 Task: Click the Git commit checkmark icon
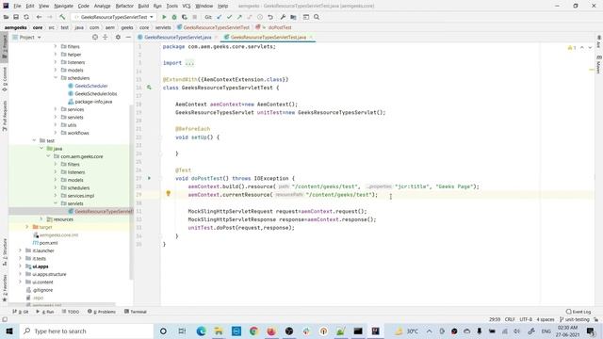[x=229, y=17]
